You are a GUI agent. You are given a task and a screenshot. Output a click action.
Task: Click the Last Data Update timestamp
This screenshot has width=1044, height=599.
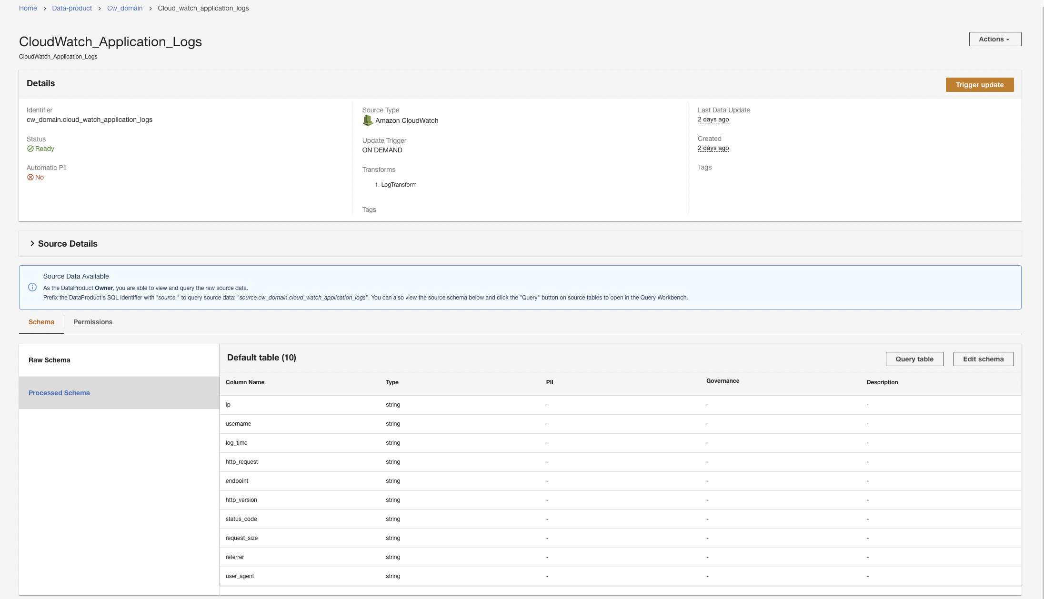(713, 120)
